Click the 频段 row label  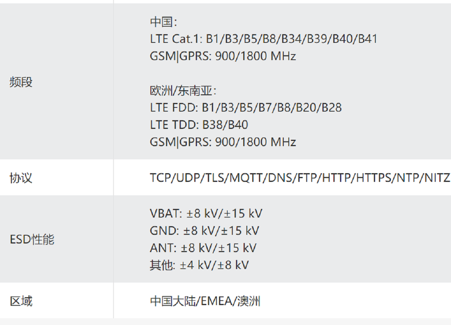[21, 82]
